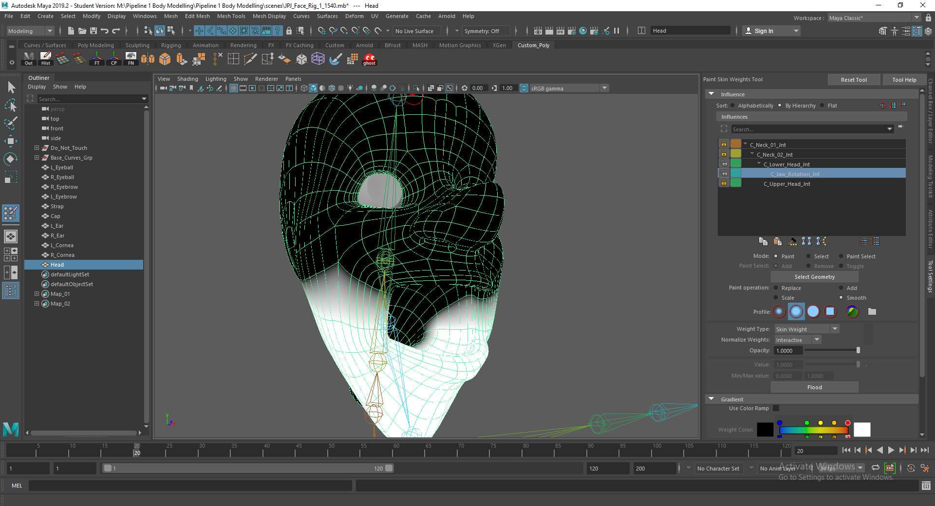This screenshot has height=506, width=935.
Task: Click the Paste weights icon under influences list
Action: click(778, 241)
